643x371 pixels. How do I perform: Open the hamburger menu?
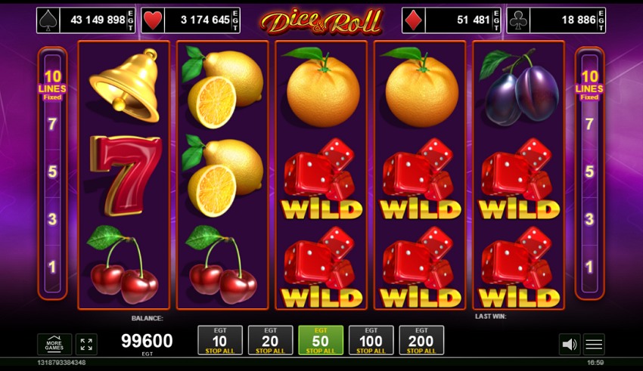click(x=594, y=344)
